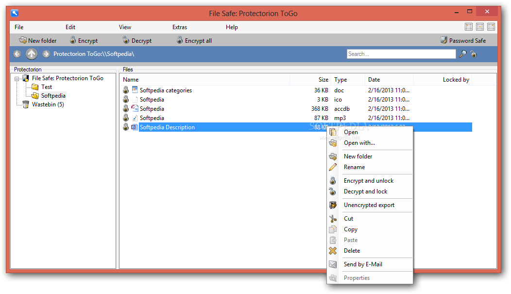Select New folder in the context menu
This screenshot has width=511, height=294.
coord(370,156)
